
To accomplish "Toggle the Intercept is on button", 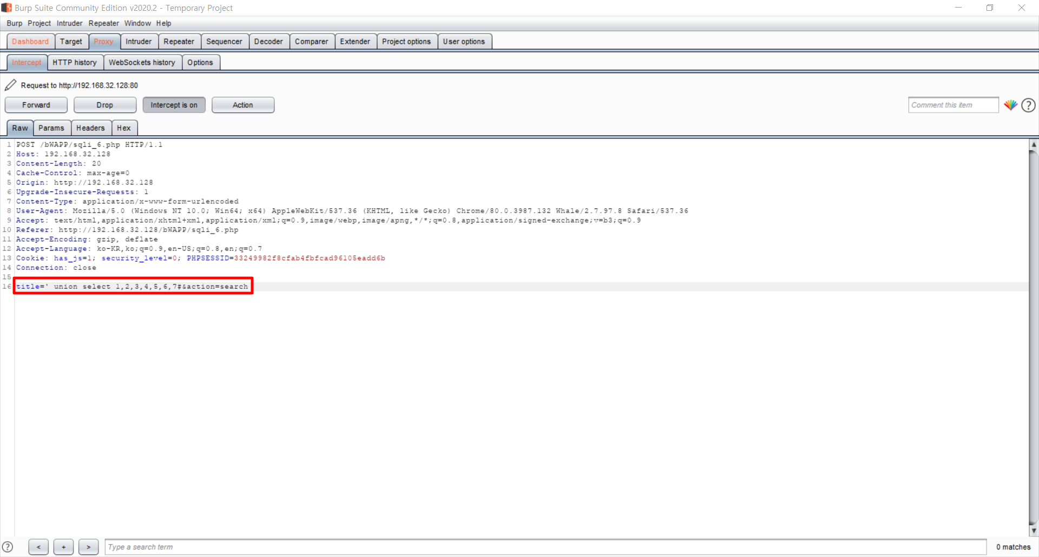I will coord(174,105).
